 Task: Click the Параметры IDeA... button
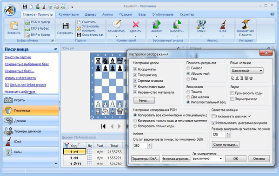click(x=145, y=158)
